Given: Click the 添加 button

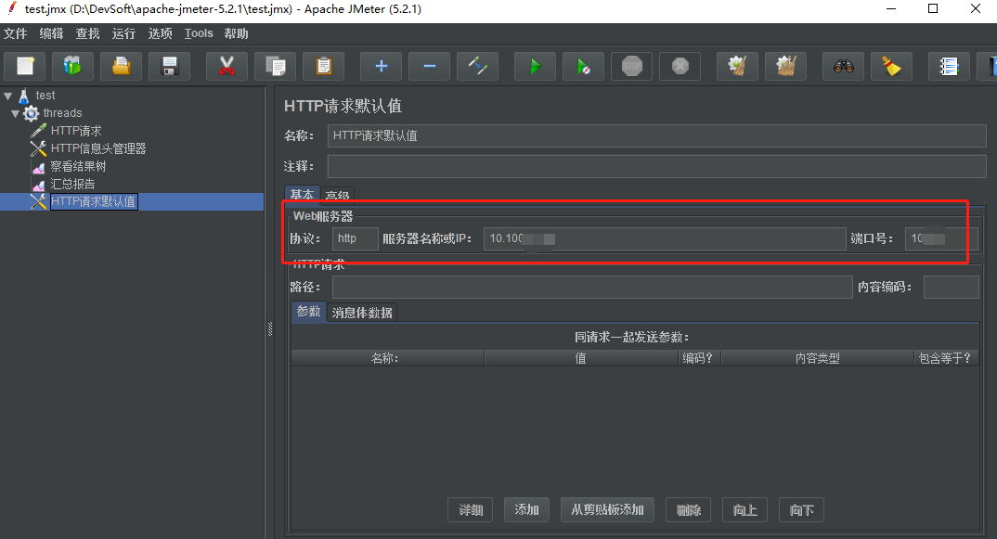Looking at the screenshot, I should tap(526, 509).
